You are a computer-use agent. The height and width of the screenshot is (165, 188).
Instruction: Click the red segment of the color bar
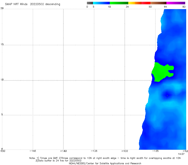pos(146,3)
